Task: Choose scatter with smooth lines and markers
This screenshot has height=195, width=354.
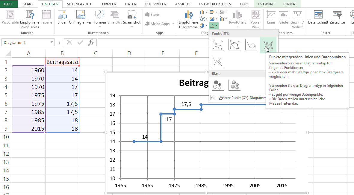Action: pos(234,45)
